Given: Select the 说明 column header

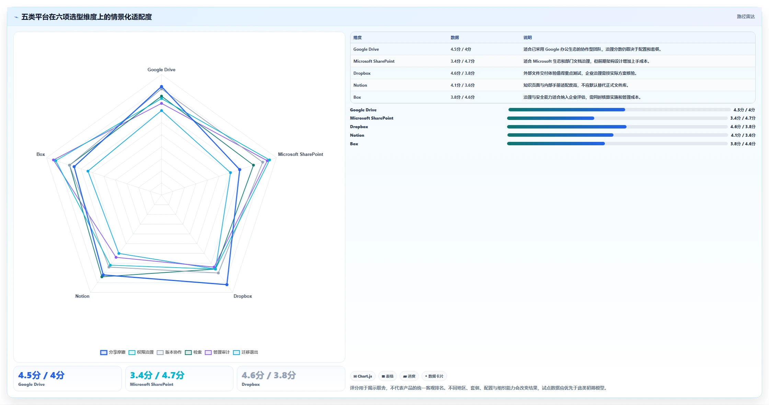Looking at the screenshot, I should pyautogui.click(x=527, y=38).
